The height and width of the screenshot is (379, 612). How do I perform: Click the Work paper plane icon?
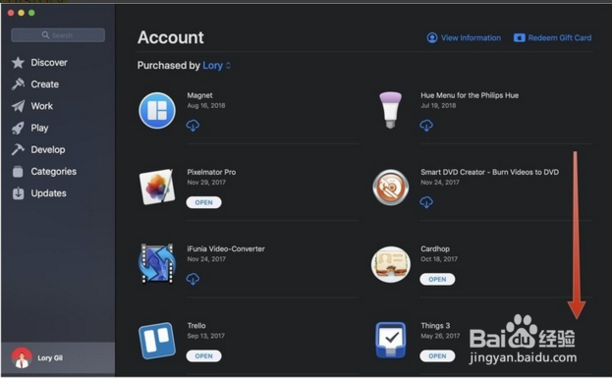pos(18,106)
